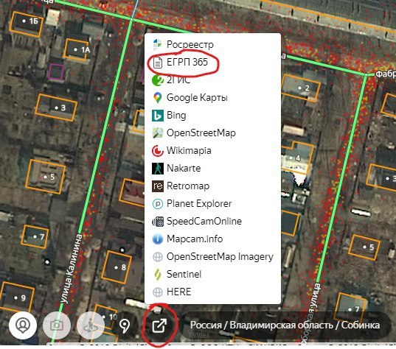Image resolution: width=396 pixels, height=349 pixels.
Task: Click the OpenStreetMap magnifier icon
Action: coord(158,133)
